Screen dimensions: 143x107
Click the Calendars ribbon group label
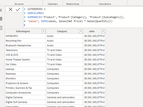click(x=53, y=4)
